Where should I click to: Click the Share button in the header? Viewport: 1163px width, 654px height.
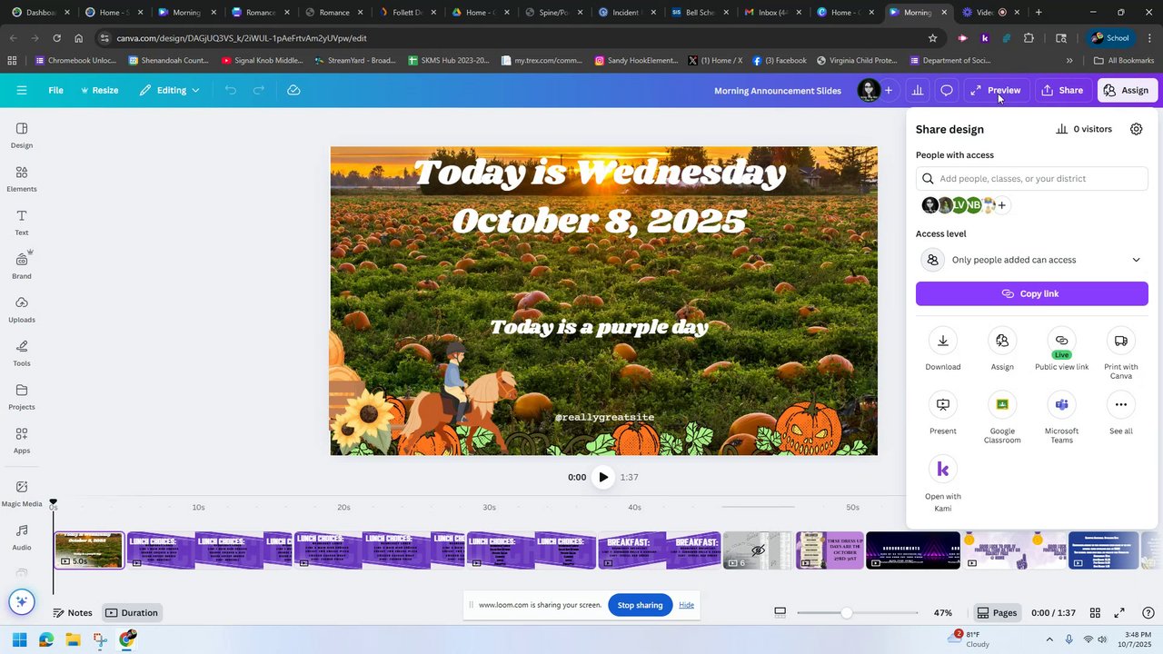1062,90
